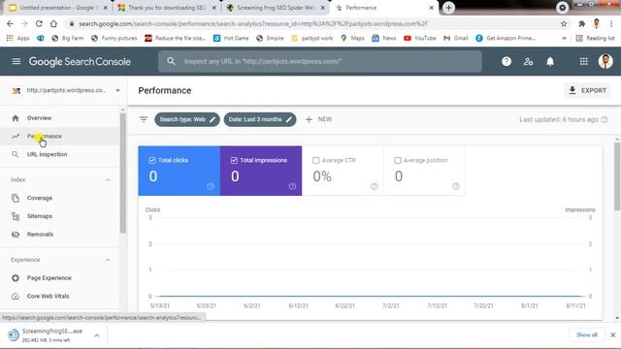Add a NEW filter
This screenshot has width=621, height=349.
click(319, 119)
